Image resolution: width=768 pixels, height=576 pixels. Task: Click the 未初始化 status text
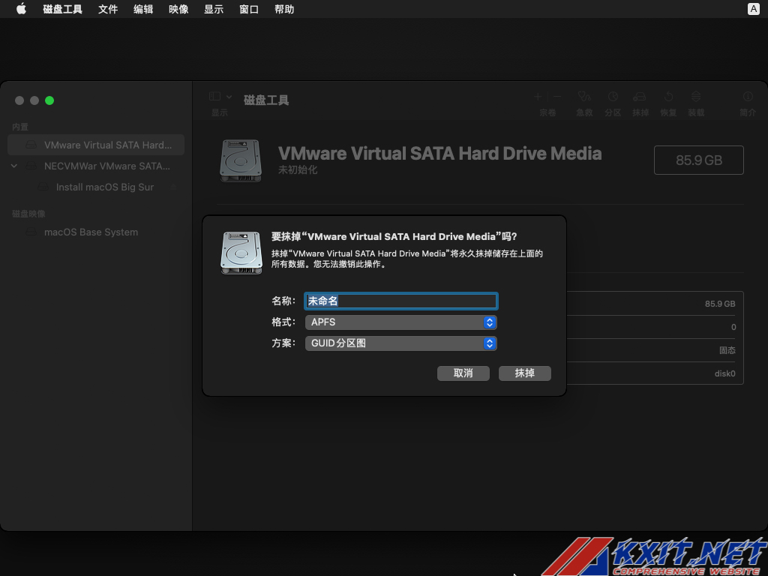coord(298,170)
